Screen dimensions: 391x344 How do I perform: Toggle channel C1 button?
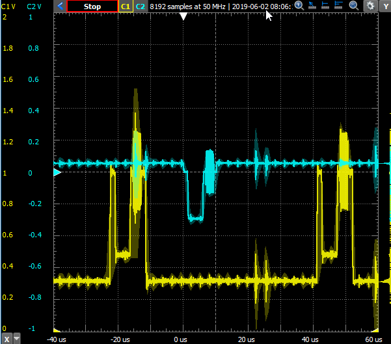coord(126,7)
